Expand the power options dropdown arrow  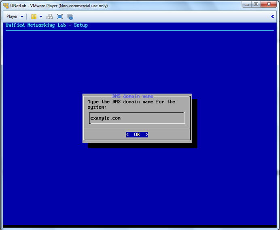click(x=41, y=17)
